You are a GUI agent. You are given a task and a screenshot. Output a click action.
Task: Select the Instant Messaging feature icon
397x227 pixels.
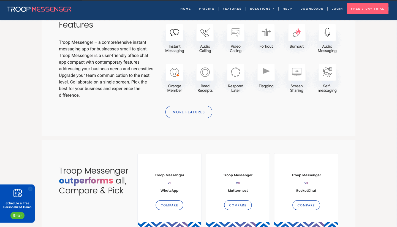pyautogui.click(x=174, y=32)
